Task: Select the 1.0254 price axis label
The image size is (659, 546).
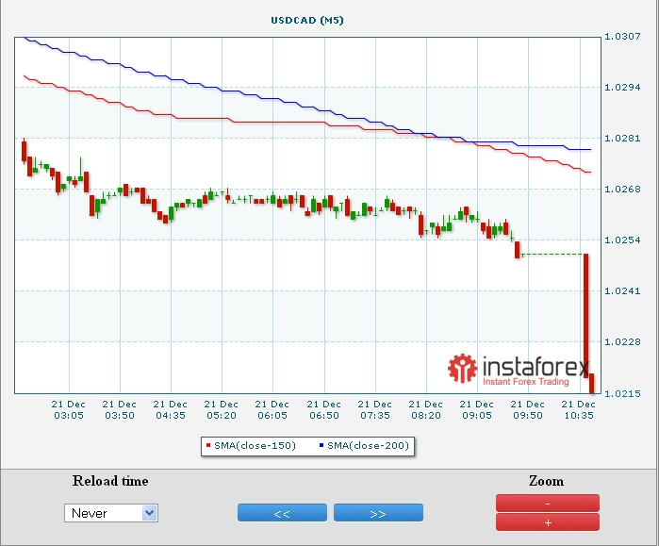Action: point(621,240)
